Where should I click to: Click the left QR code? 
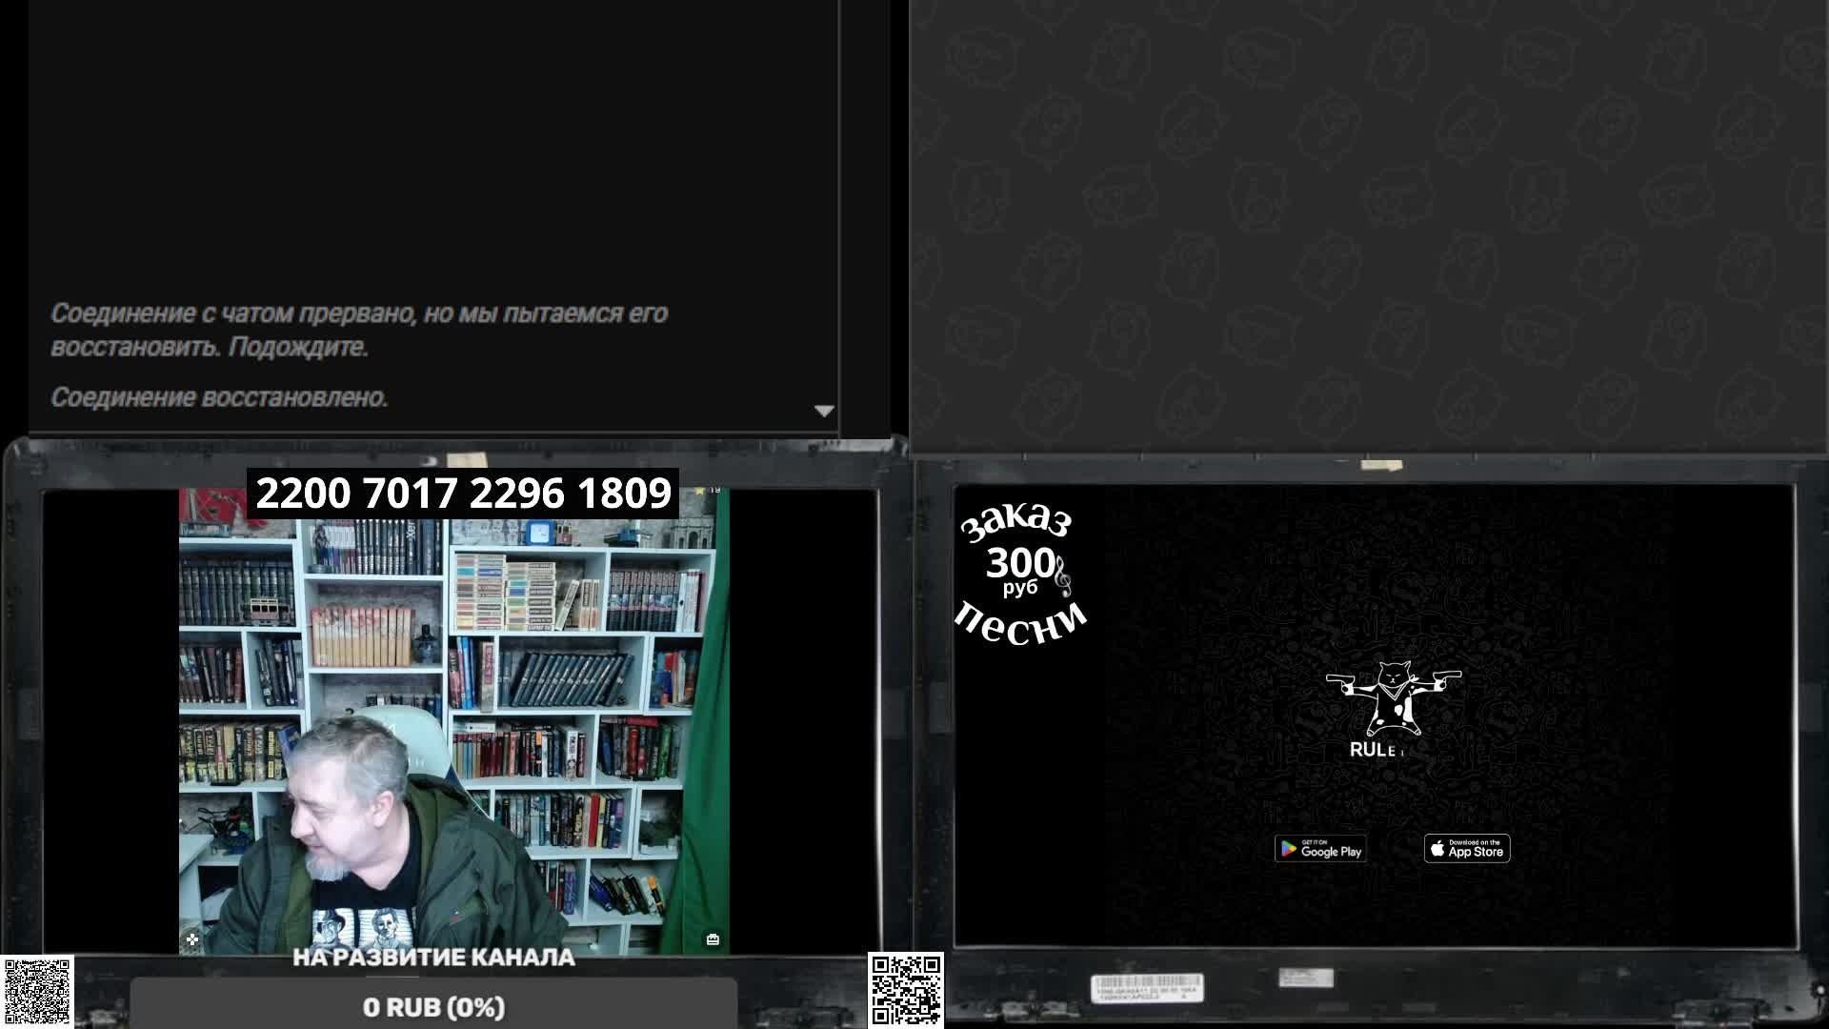tap(37, 992)
